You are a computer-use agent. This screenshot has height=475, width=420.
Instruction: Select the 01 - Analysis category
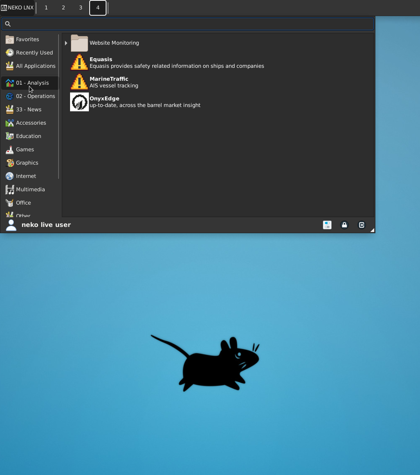click(30, 83)
